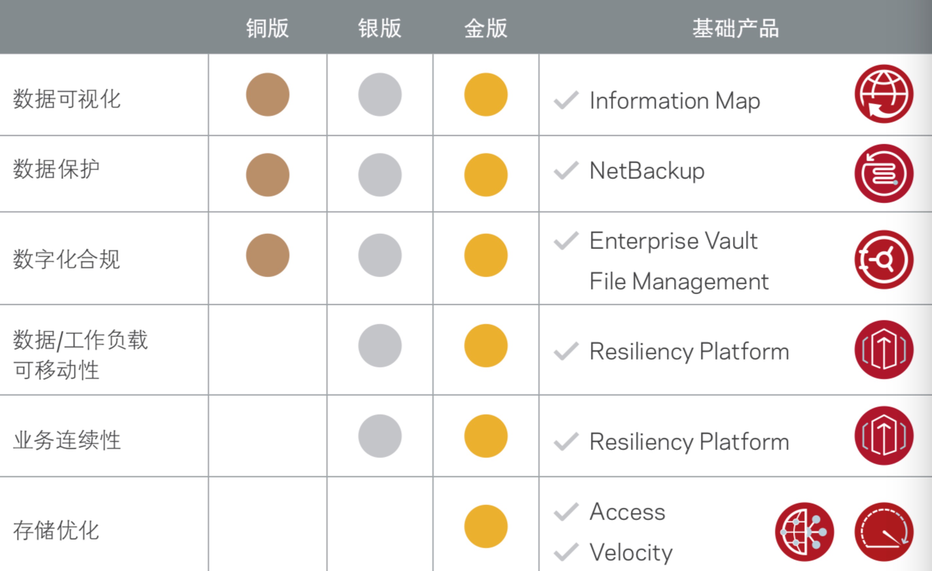Image resolution: width=932 pixels, height=571 pixels.
Task: Click the 数字化合规 row label
Action: tap(66, 260)
